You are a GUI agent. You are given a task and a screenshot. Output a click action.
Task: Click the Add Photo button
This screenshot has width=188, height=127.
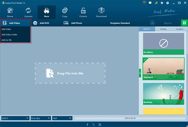coord(73,23)
